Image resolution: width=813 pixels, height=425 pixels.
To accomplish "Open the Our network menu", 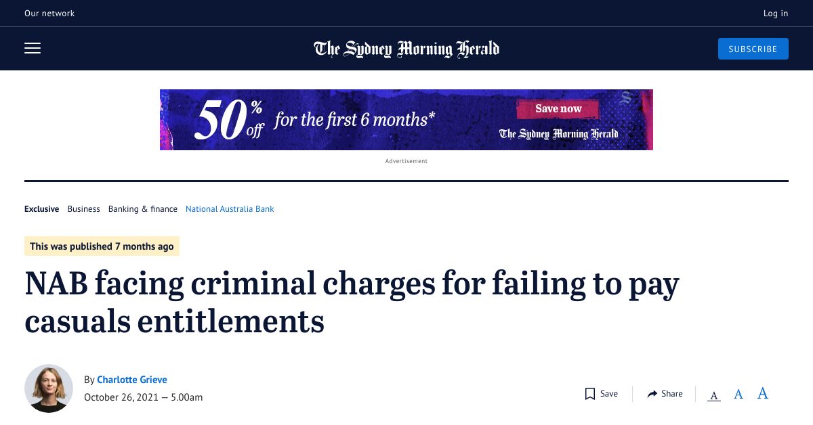I will 49,13.
